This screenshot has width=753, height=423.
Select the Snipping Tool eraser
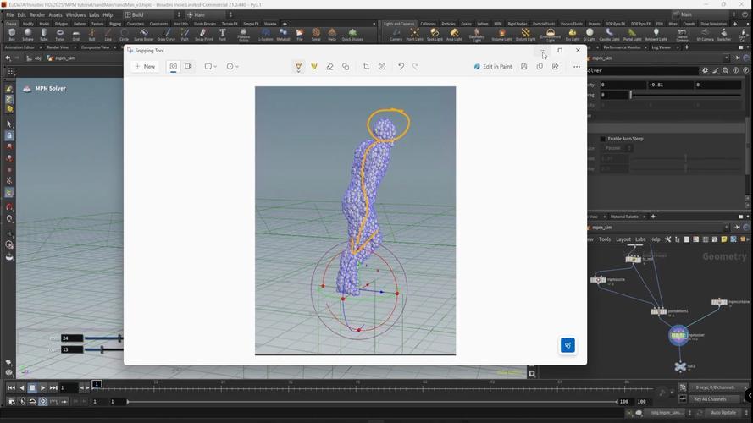click(329, 66)
